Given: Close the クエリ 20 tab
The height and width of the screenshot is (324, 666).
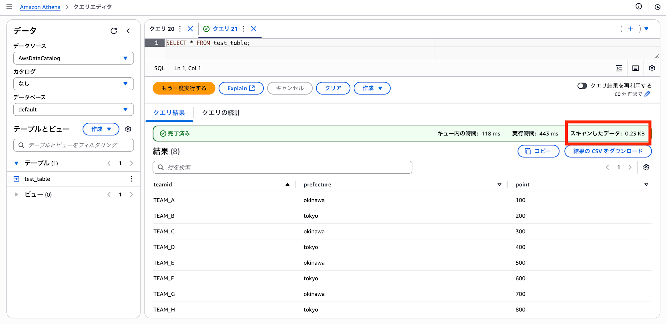Looking at the screenshot, I should tap(190, 29).
